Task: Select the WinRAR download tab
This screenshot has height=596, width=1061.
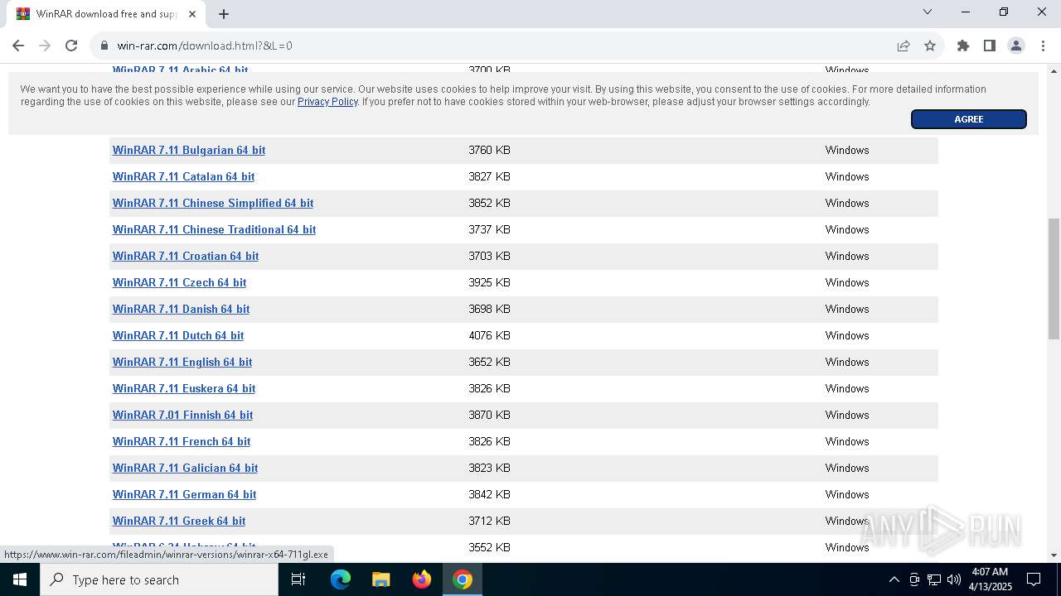Action: point(108,13)
